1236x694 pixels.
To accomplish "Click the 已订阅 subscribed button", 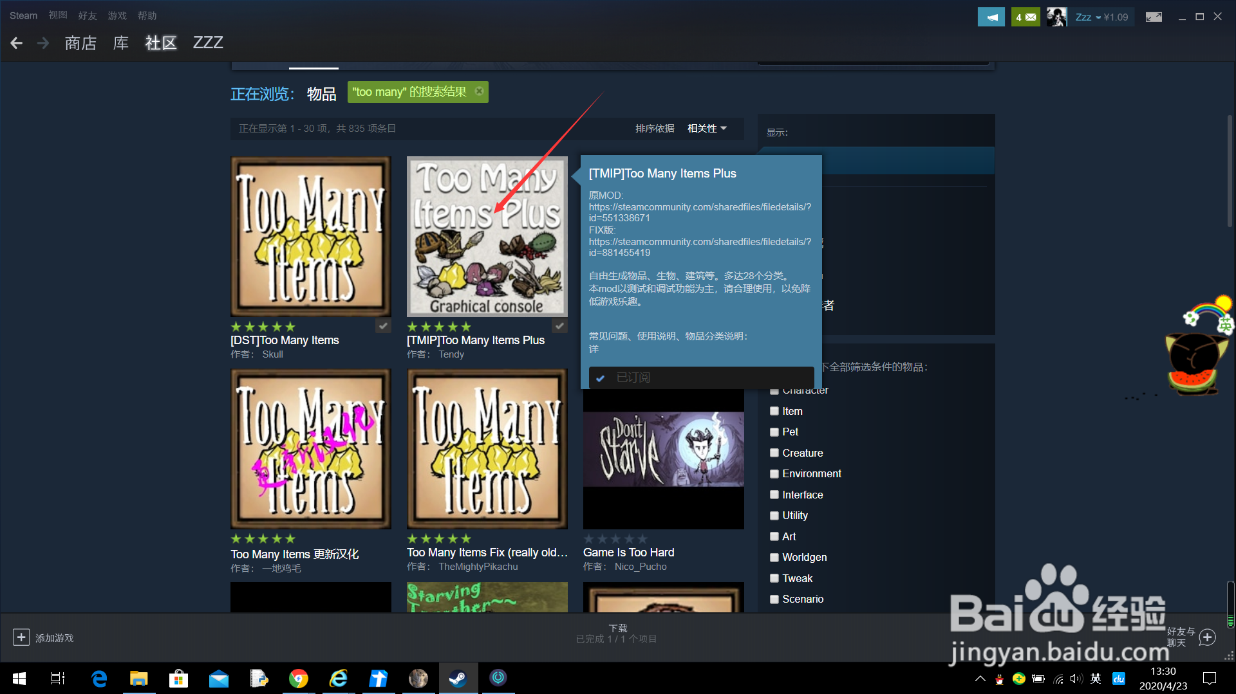I will [701, 378].
